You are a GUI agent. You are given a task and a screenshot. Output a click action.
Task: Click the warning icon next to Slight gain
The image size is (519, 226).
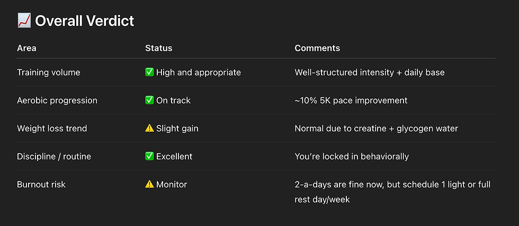pos(149,129)
